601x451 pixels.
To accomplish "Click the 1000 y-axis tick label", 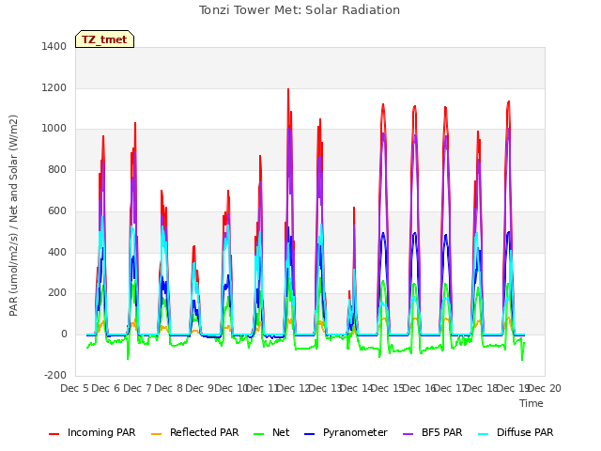I will tap(54, 129).
